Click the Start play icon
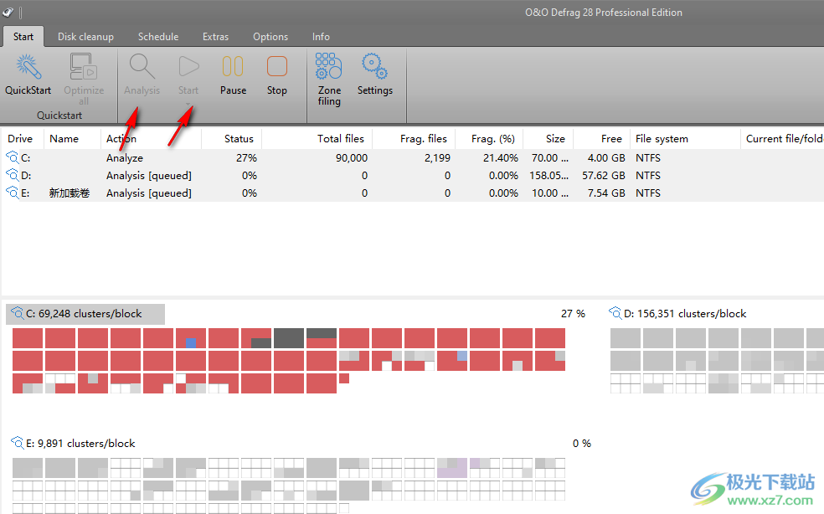Screen dimensions: 824x514 pos(188,67)
